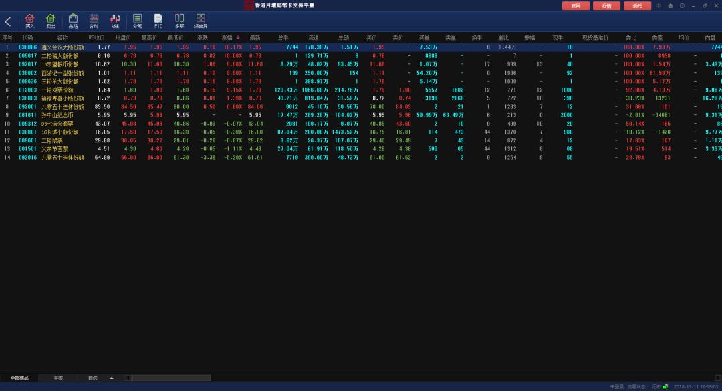722x391 pixels.
Task: Click the 10.17% change value
Action: click(233, 47)
